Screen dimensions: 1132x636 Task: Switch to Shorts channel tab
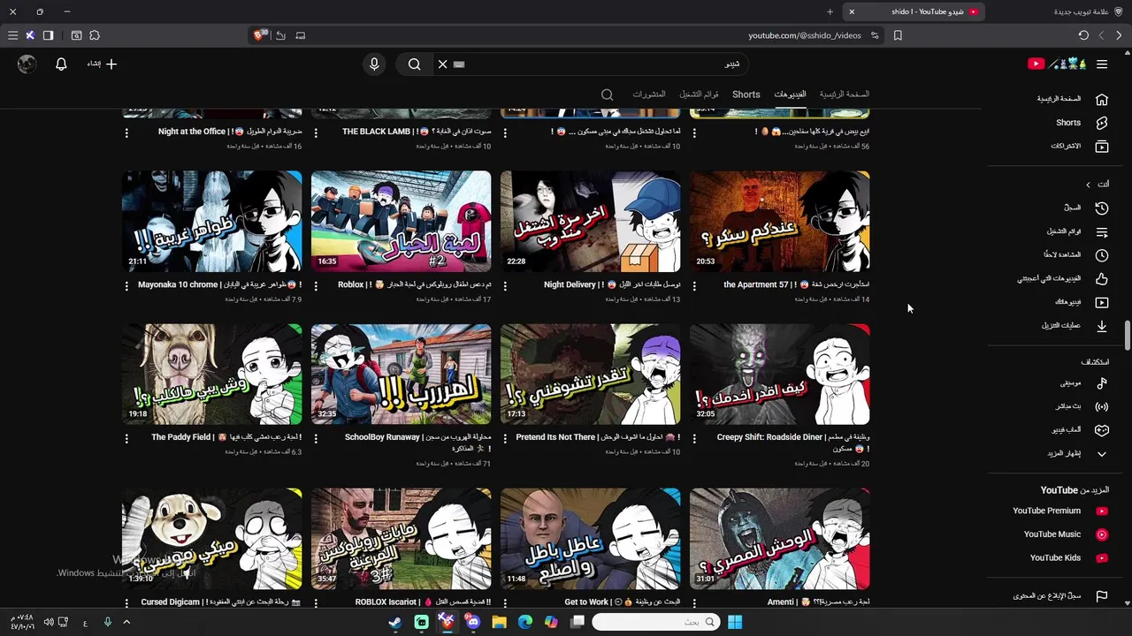click(x=746, y=95)
